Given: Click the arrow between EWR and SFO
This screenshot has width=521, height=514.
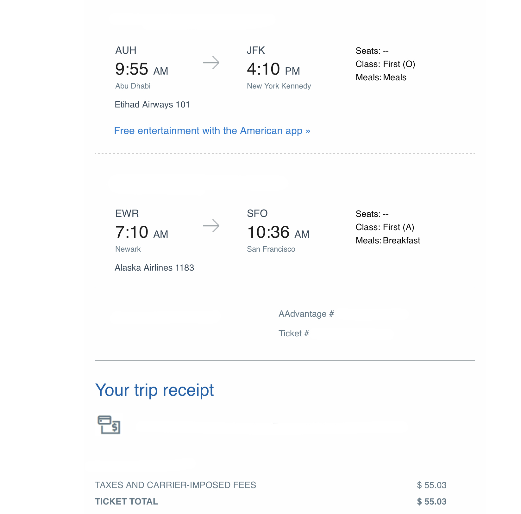Looking at the screenshot, I should [211, 226].
